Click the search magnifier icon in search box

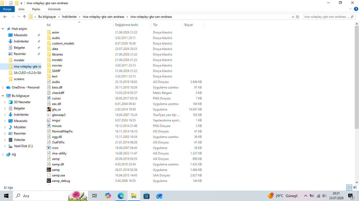click(x=353, y=17)
